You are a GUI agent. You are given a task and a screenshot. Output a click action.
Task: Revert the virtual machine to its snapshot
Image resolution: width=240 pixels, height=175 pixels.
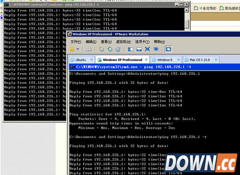[110, 49]
